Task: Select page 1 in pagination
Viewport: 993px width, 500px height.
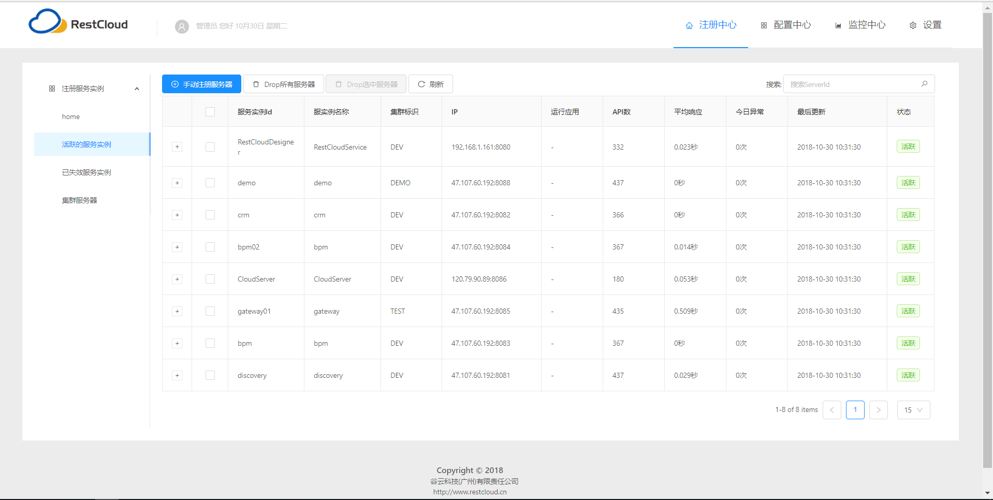Action: coord(855,410)
